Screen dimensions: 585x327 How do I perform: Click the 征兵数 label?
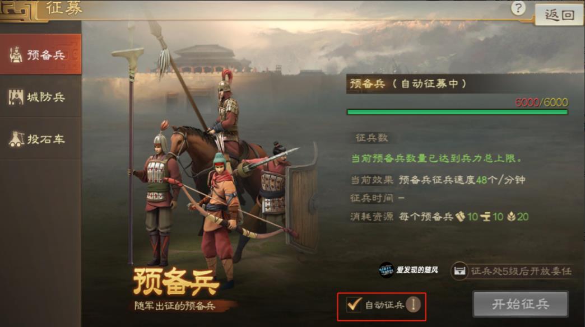pyautogui.click(x=372, y=138)
